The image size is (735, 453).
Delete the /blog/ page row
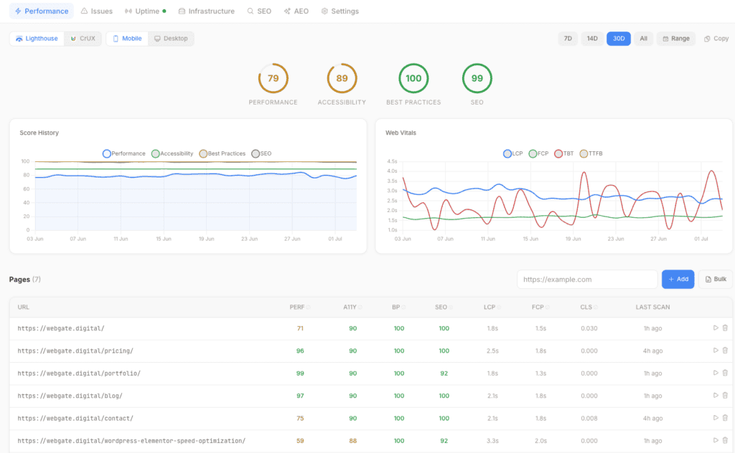coord(725,396)
